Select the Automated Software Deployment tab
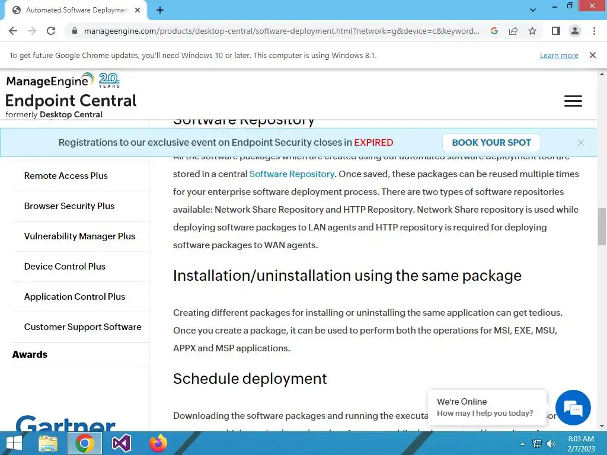This screenshot has height=455, width=607. pyautogui.click(x=76, y=10)
